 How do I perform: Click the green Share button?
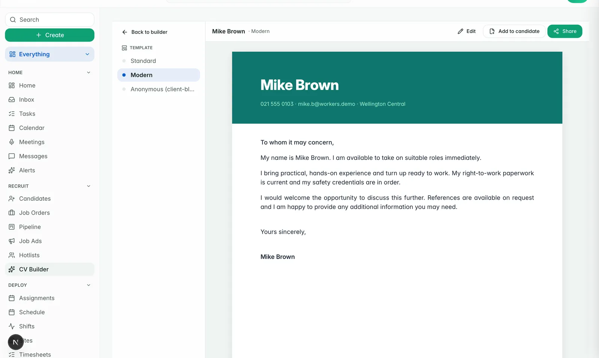[565, 31]
